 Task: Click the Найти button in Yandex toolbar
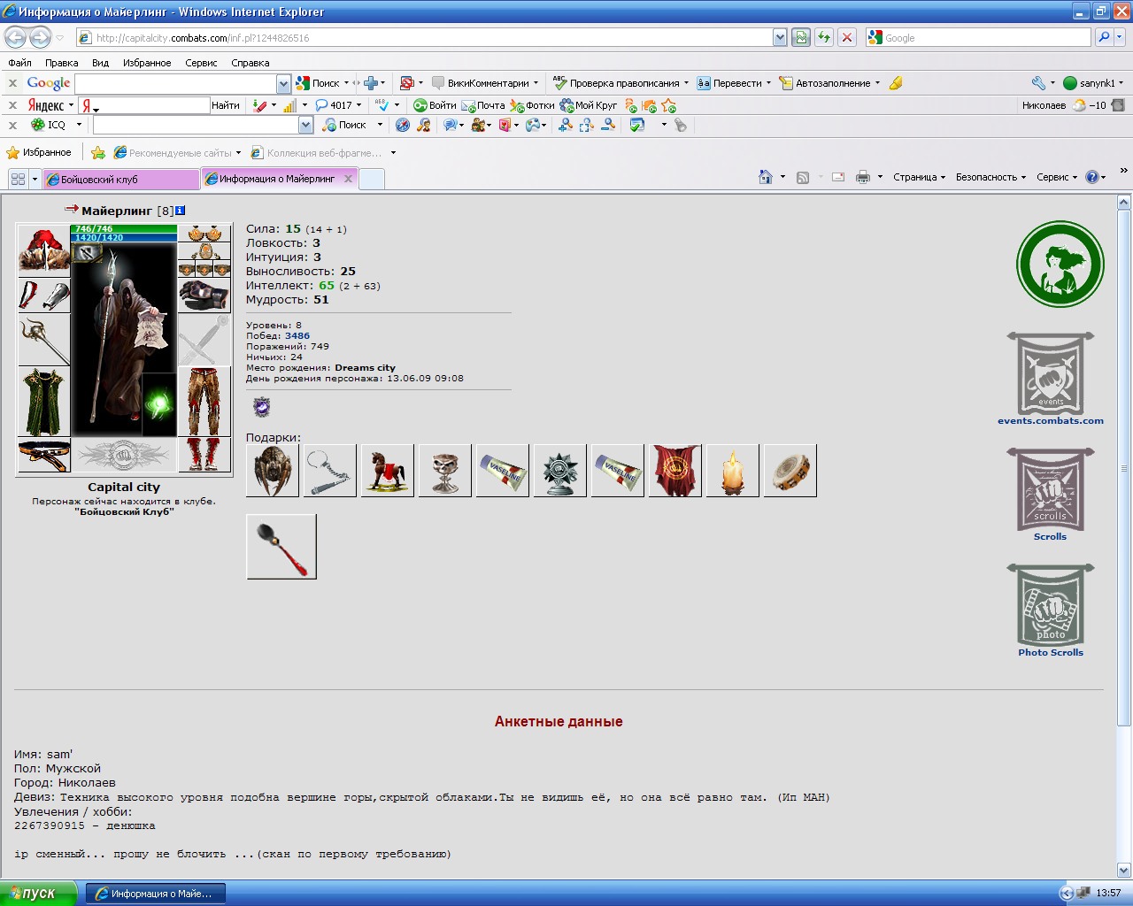coord(226,105)
